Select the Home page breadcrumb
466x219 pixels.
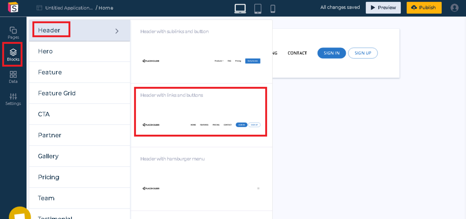point(106,8)
